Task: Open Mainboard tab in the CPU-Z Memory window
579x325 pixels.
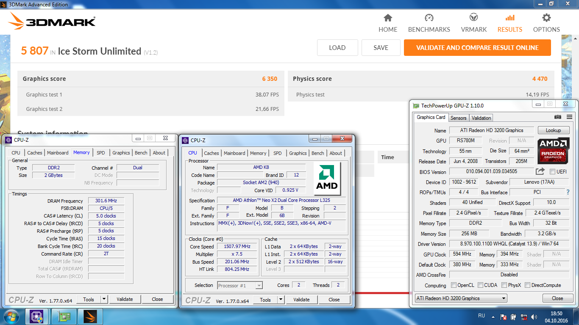Action: pos(58,153)
